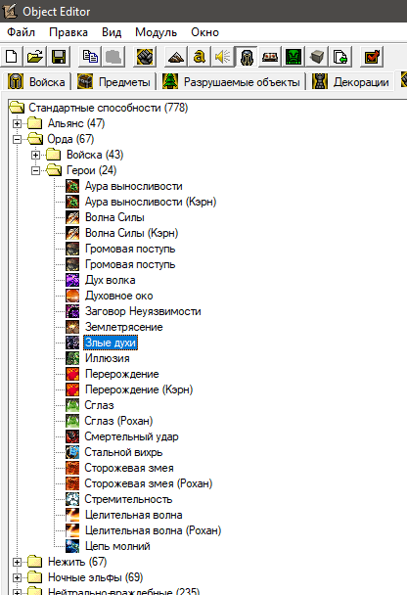Select Аура выносливости (Кэрн) ability
The image size is (407, 595).
151,202
